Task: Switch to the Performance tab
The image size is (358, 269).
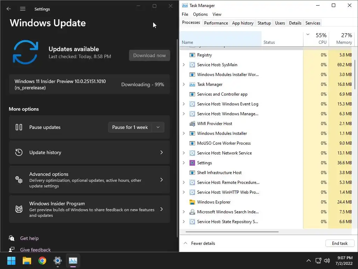Action: click(x=216, y=23)
